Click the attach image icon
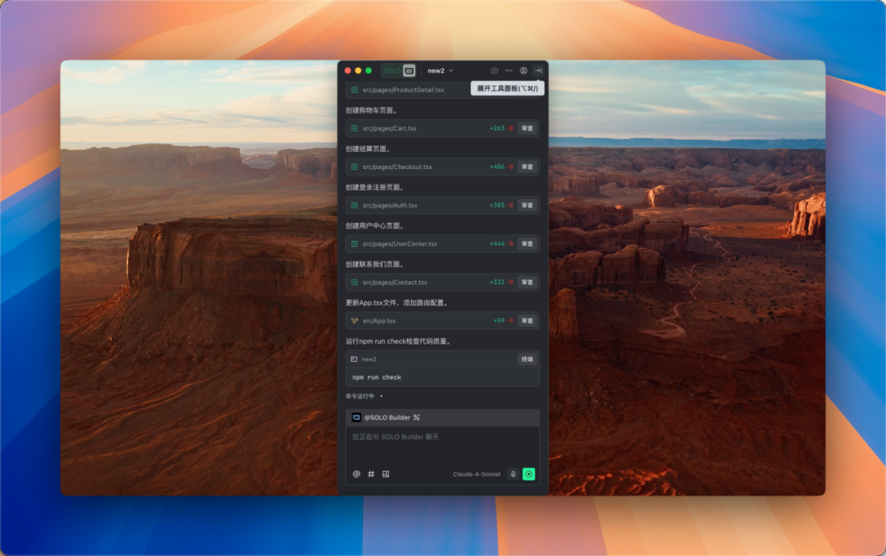This screenshot has height=556, width=886. 386,474
